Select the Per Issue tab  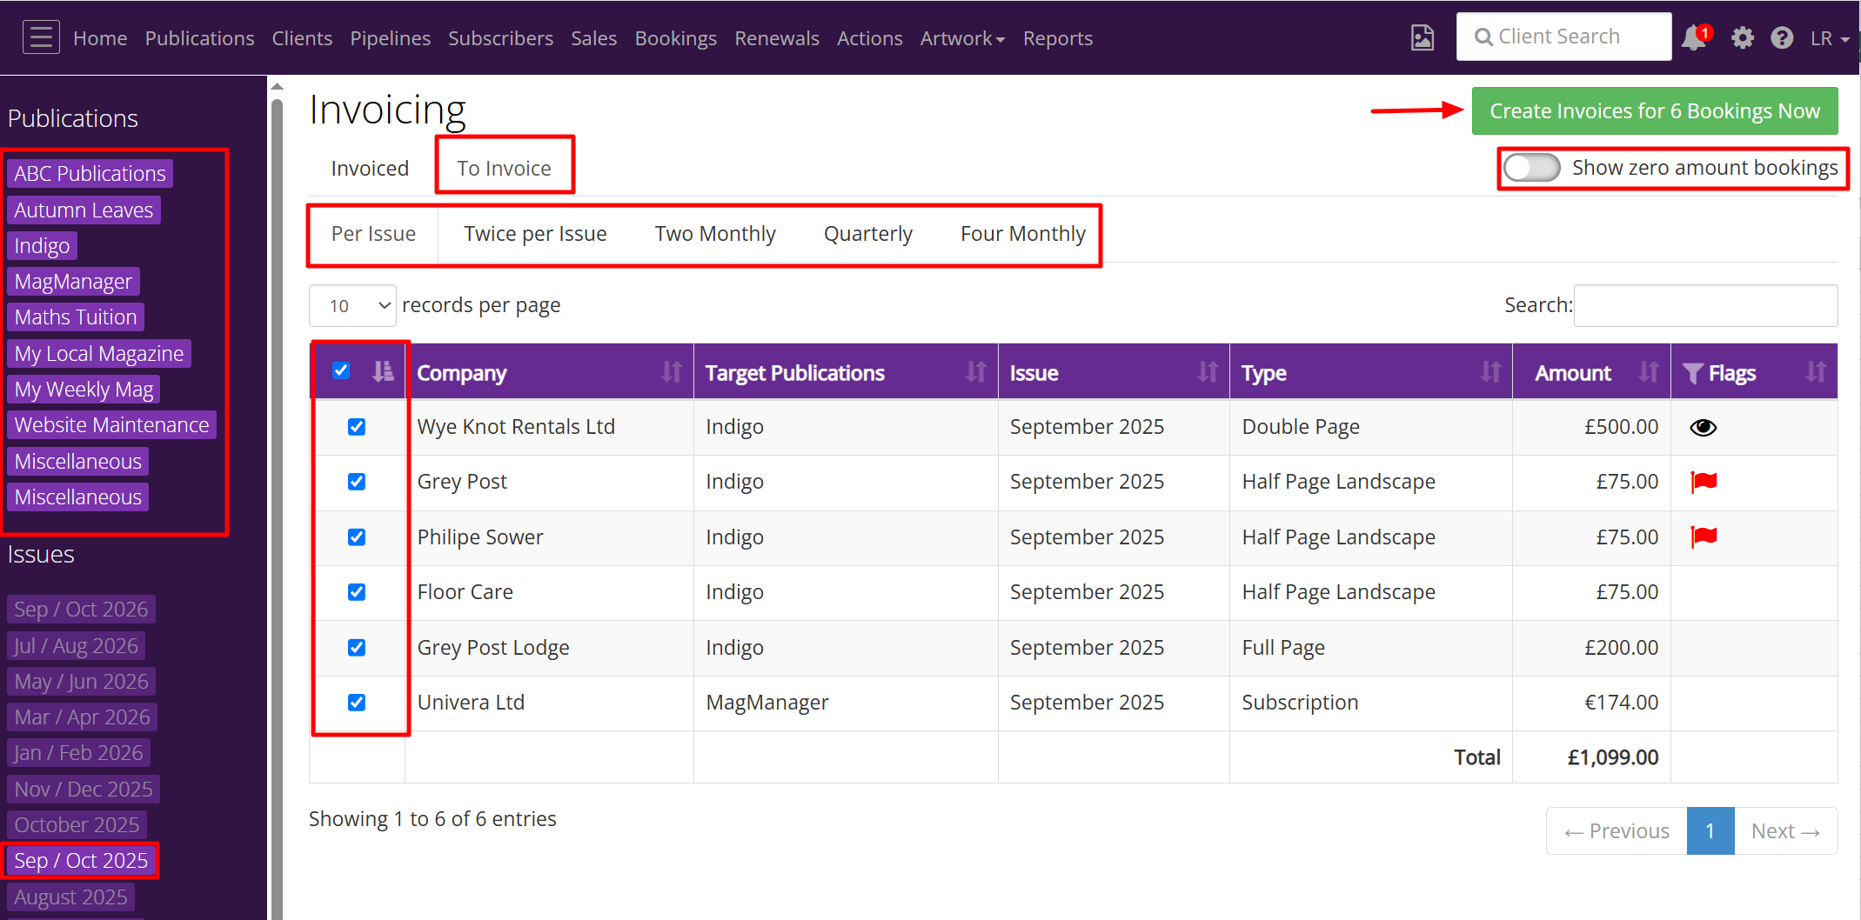[x=373, y=234]
